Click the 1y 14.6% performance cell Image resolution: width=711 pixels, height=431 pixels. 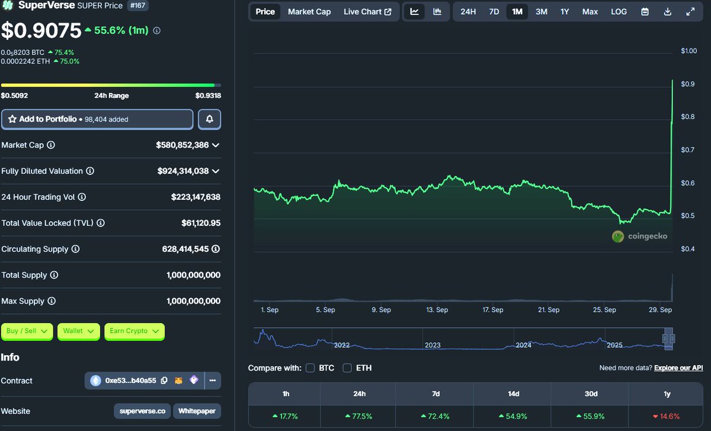[667, 416]
